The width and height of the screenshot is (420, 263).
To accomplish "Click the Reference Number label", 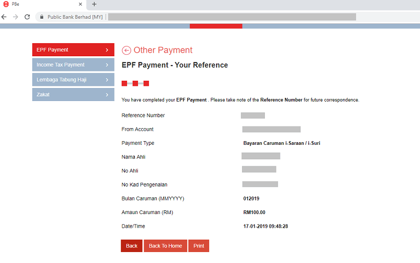I will pyautogui.click(x=143, y=115).
